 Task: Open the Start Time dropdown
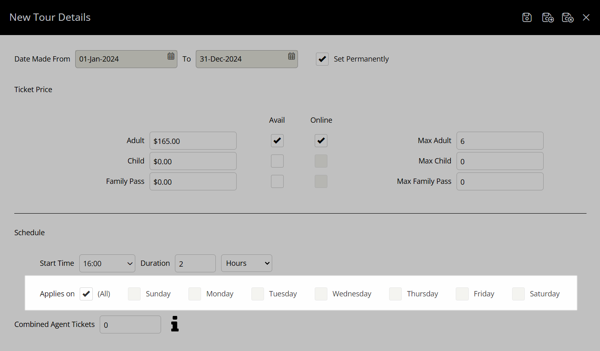[107, 263]
